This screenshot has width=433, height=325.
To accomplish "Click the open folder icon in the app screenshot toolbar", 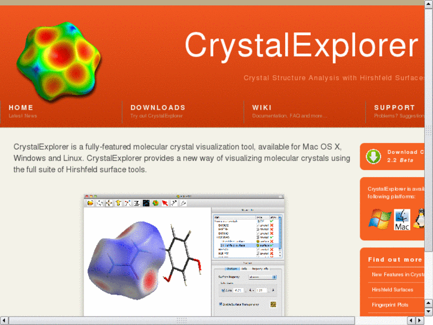I will [x=91, y=203].
